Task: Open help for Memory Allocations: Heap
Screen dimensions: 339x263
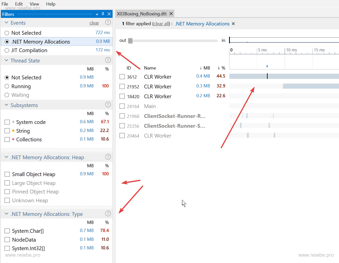Action: point(108,157)
